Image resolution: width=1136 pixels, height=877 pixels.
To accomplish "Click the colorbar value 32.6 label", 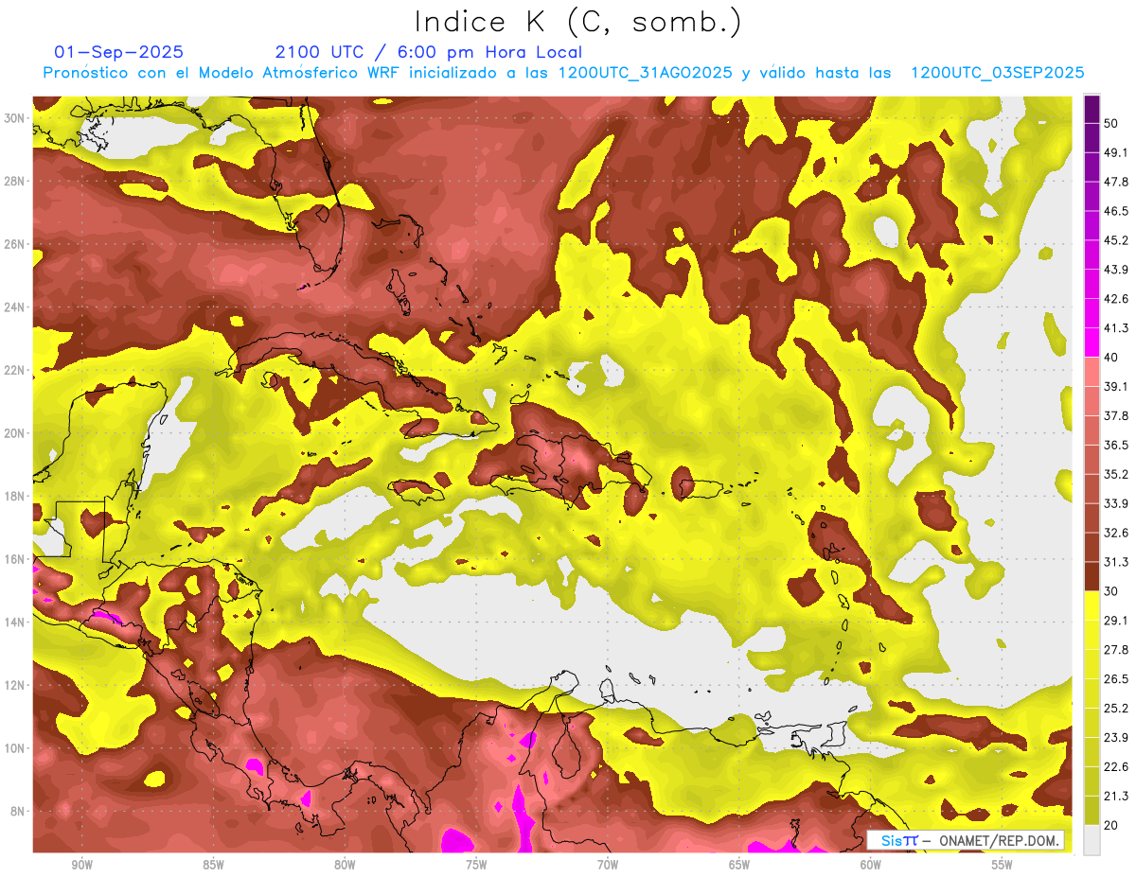I will point(1116,533).
